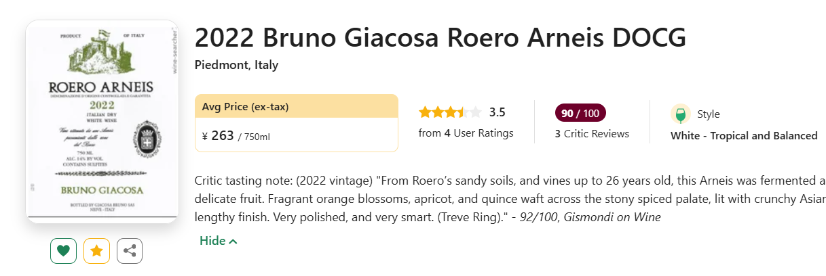The image size is (826, 276).
Task: Click the 3.5 star rating stars
Action: tap(450, 112)
